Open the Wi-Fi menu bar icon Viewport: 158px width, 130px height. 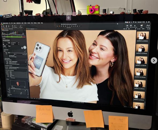point(134,22)
